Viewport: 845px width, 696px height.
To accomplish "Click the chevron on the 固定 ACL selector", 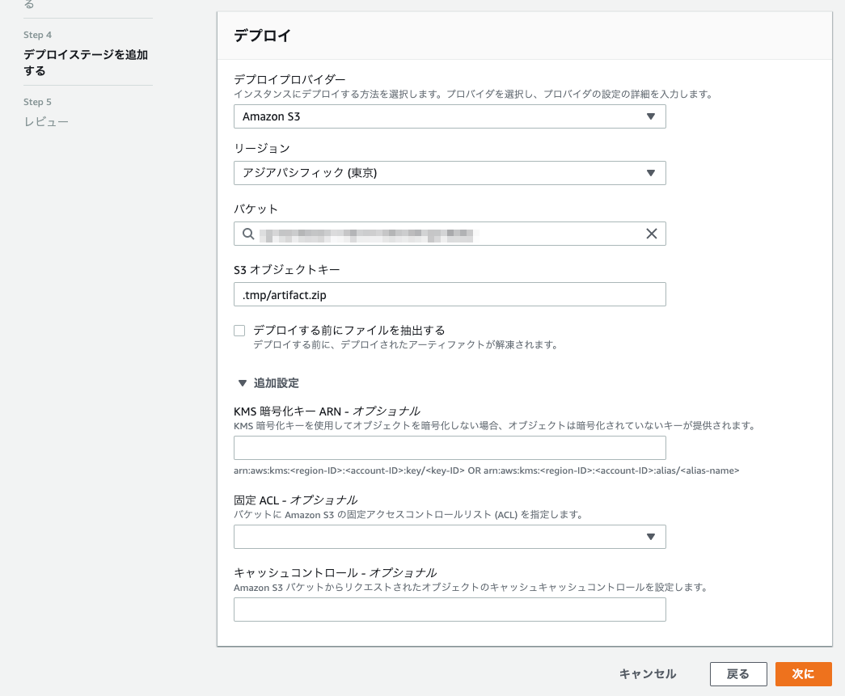I will pos(652,537).
